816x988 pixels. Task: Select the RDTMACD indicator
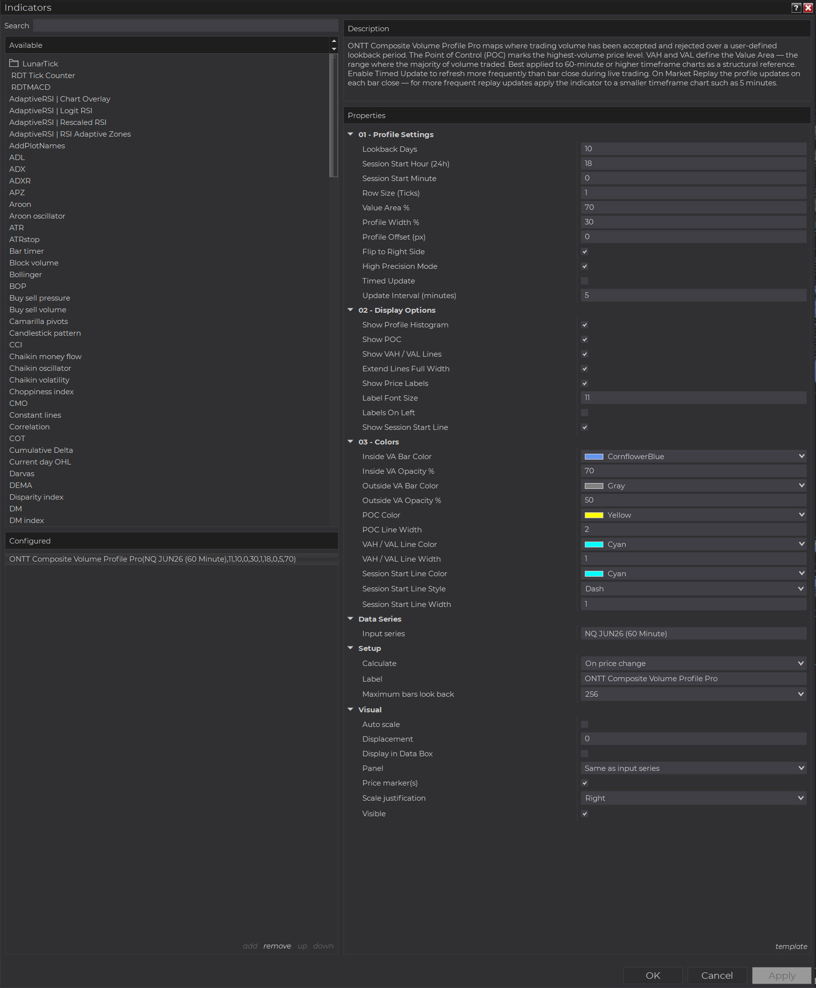(x=31, y=87)
